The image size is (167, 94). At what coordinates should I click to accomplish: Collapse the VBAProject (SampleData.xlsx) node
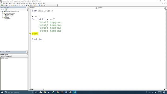tap(1, 12)
